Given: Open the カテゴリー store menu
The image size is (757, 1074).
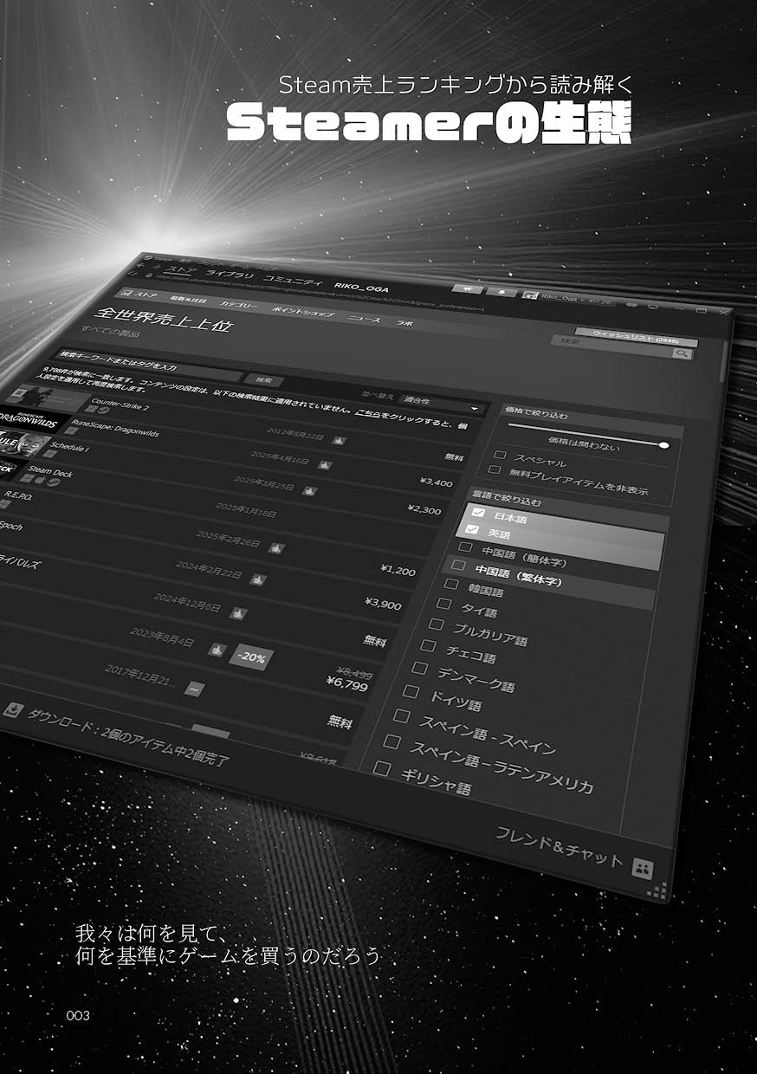Looking at the screenshot, I should pyautogui.click(x=238, y=306).
